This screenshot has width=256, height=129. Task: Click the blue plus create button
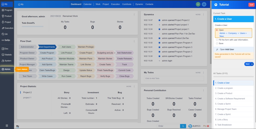tap(204, 4)
